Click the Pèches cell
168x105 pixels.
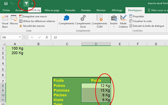pyautogui.click(x=67, y=95)
